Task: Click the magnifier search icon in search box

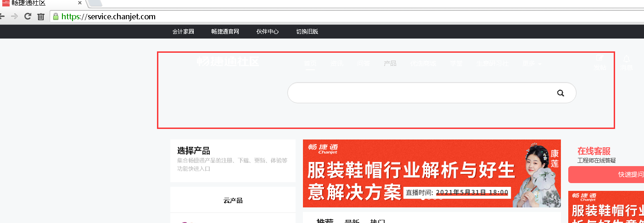Action: coord(560,93)
